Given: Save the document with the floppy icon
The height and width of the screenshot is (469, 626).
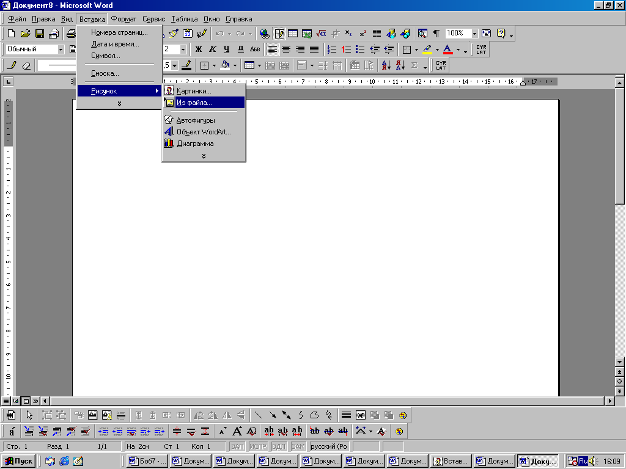Looking at the screenshot, I should (40, 34).
